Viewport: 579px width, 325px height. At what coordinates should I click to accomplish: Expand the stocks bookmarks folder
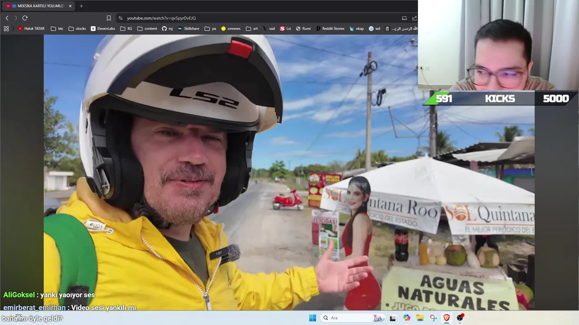pos(77,28)
